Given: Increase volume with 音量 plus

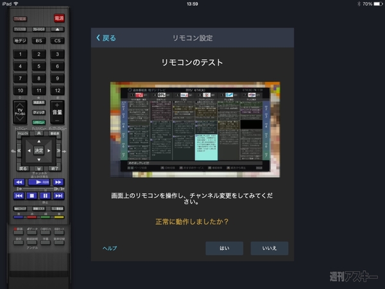Looking at the screenshot, I should pyautogui.click(x=57, y=105).
